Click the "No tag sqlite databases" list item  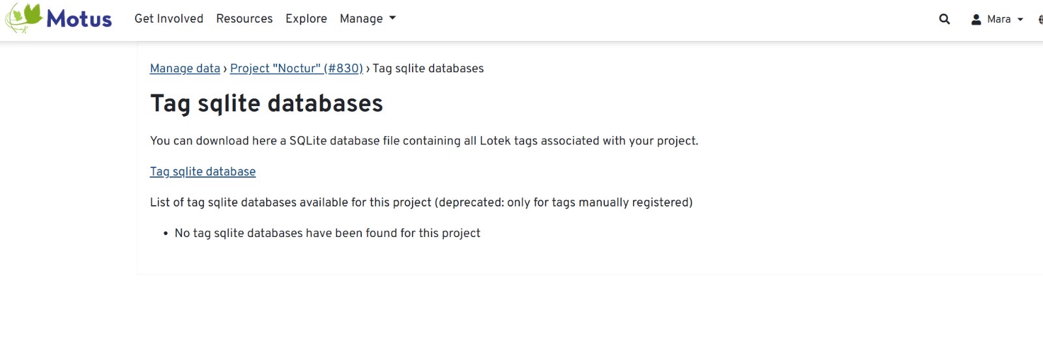pyautogui.click(x=327, y=233)
